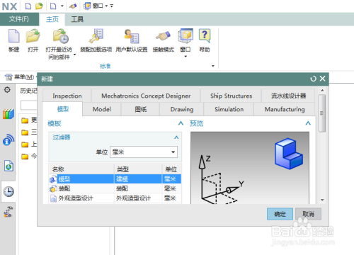This screenshot has height=255, width=354.
Task: Open the 单位 units dropdown
Action: (144, 152)
